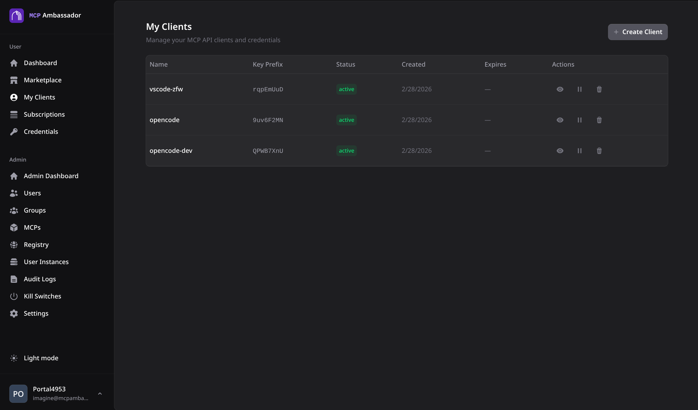
Task: Expand the Portal4953 user menu chevron
Action: click(x=100, y=394)
